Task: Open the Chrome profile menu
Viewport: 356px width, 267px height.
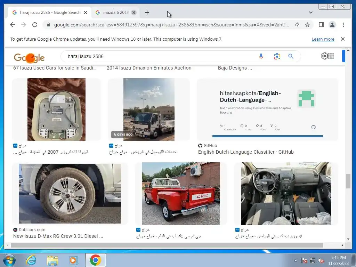Action: (x=332, y=25)
